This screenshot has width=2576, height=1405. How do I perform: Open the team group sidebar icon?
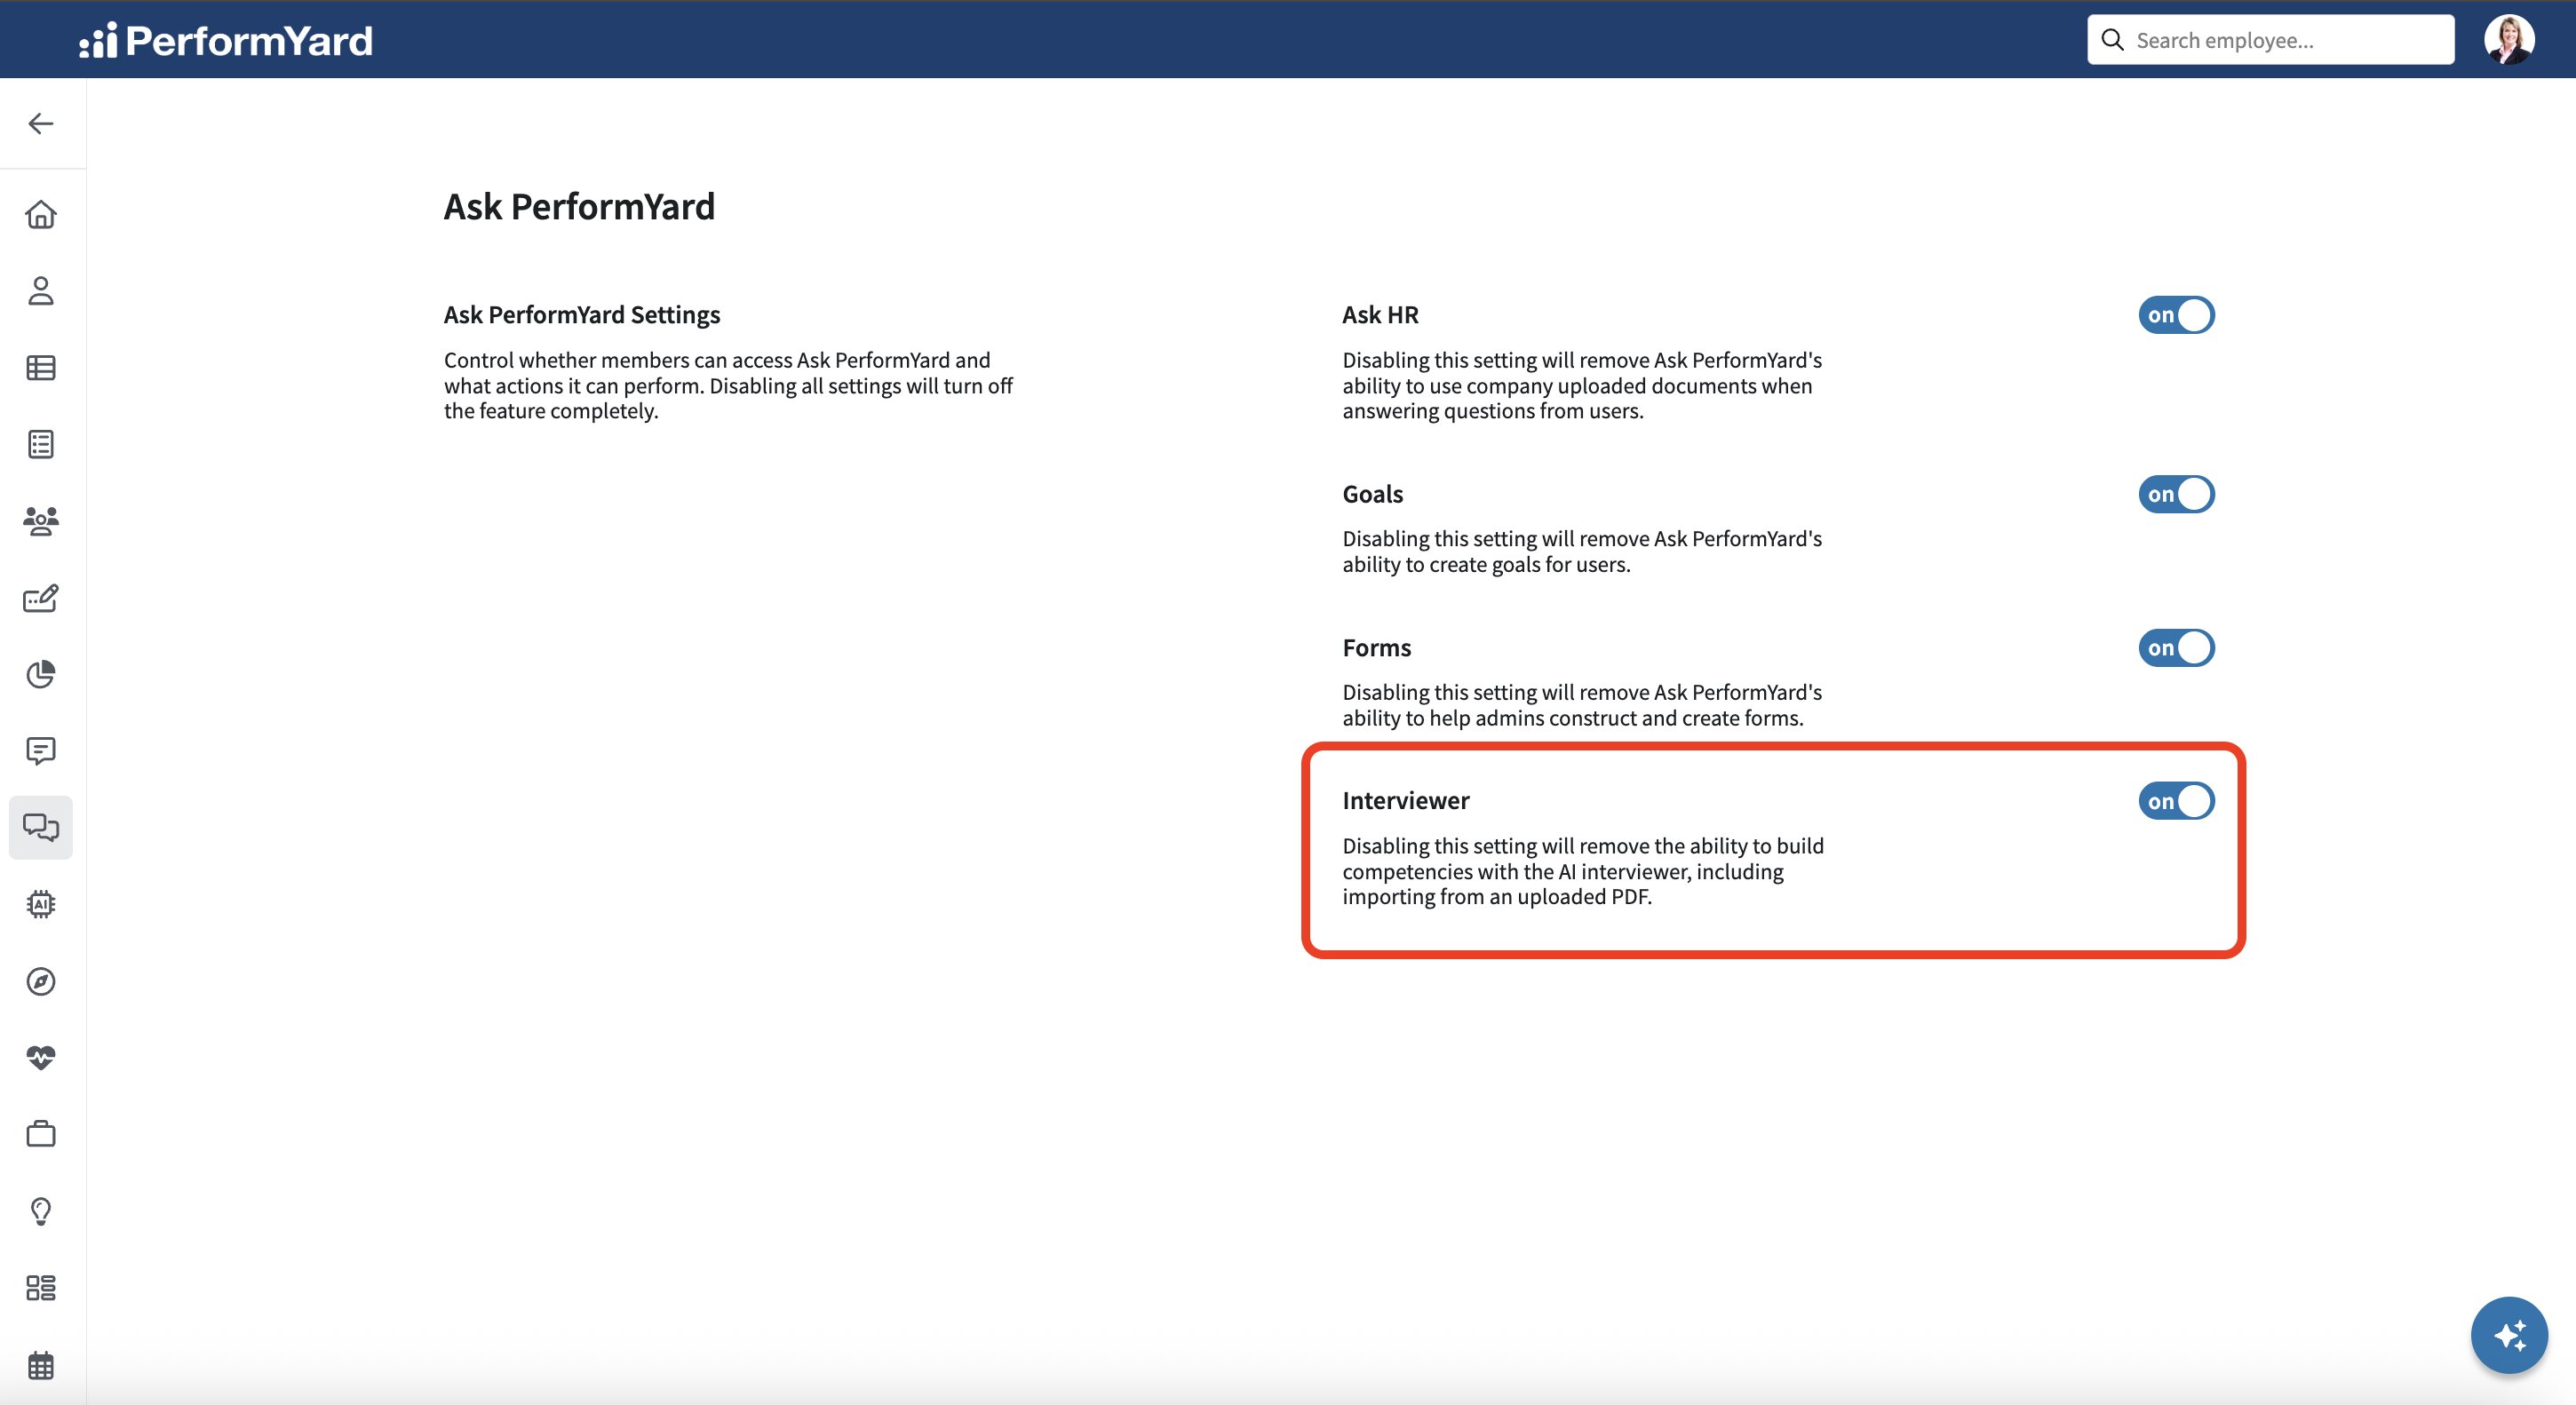click(41, 521)
